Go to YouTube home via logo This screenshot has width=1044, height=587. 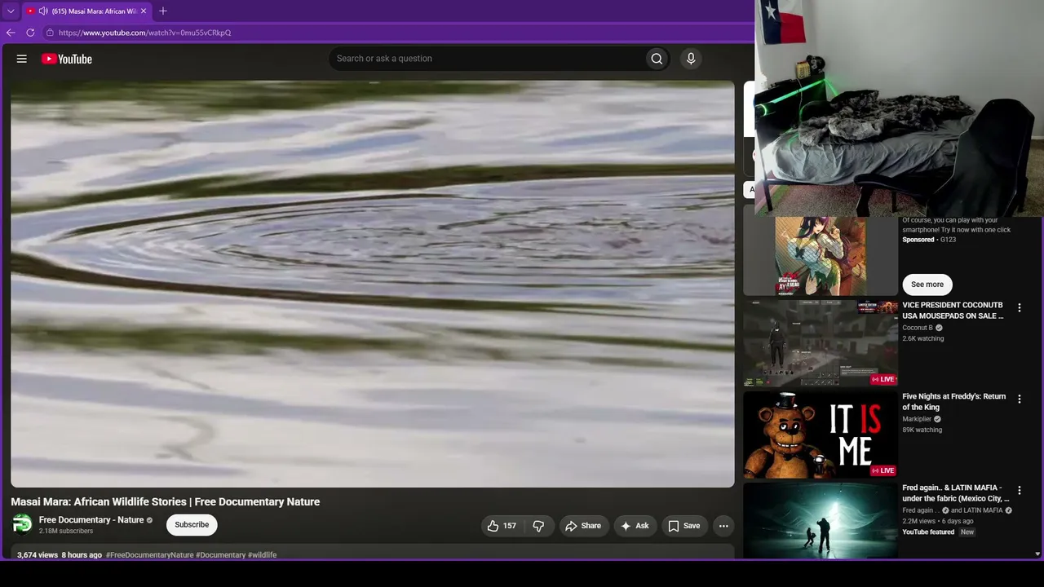pos(67,59)
